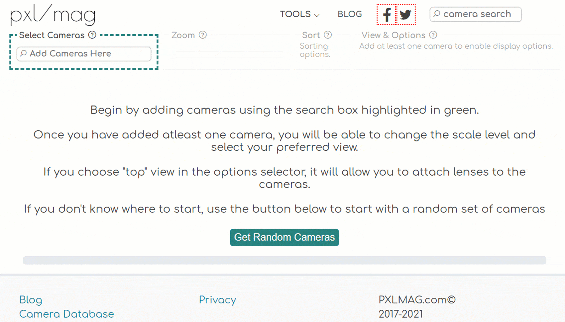Click the magnifier in Add Cameras Here box
Image resolution: width=565 pixels, height=322 pixels.
point(23,54)
